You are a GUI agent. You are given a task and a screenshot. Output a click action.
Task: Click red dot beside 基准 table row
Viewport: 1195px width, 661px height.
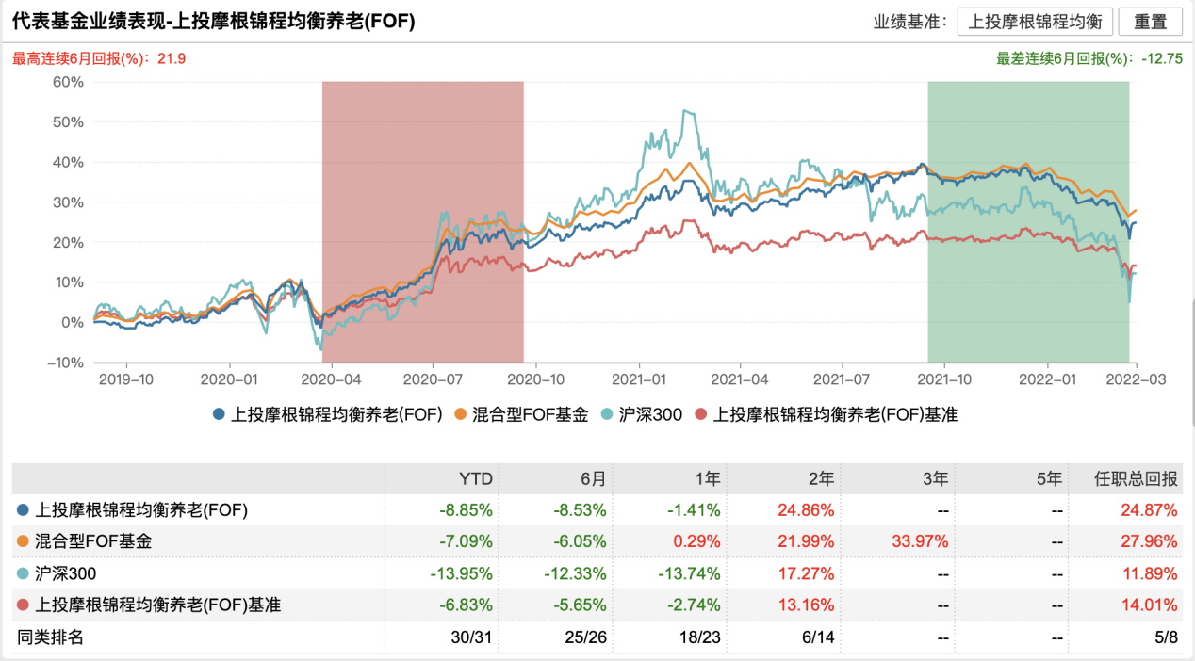tap(23, 605)
